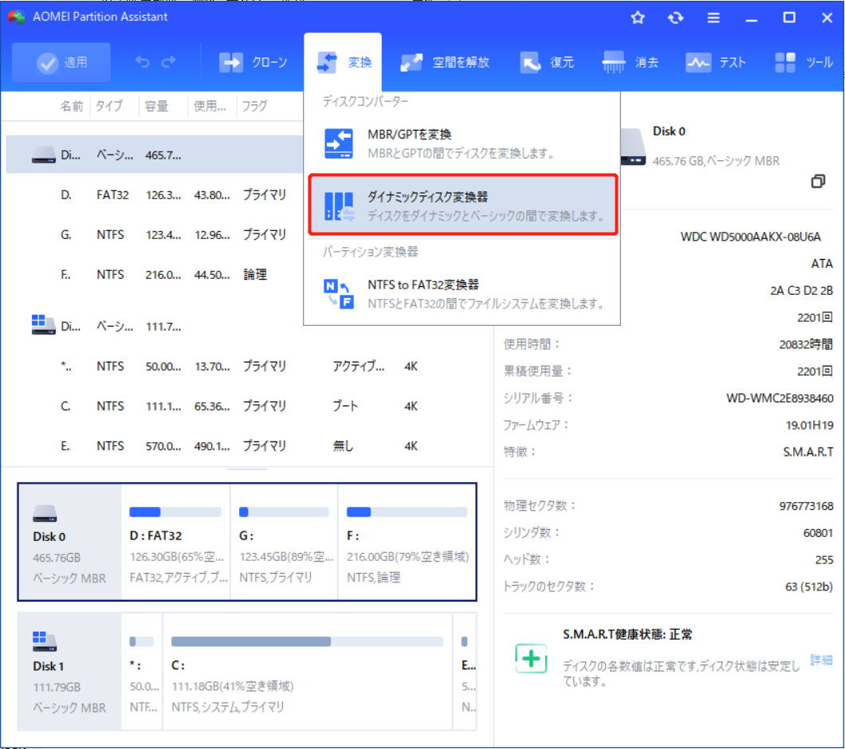The height and width of the screenshot is (749, 845).
Task: Click the green S.M.A.R.T health plus icon
Action: (x=531, y=658)
